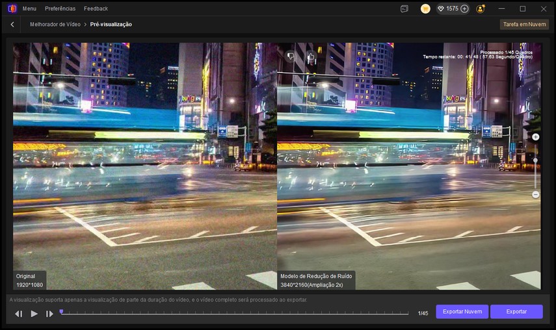This screenshot has height=330, width=556.
Task: Click the vertical zoom slider handle
Action: pyautogui.click(x=535, y=160)
